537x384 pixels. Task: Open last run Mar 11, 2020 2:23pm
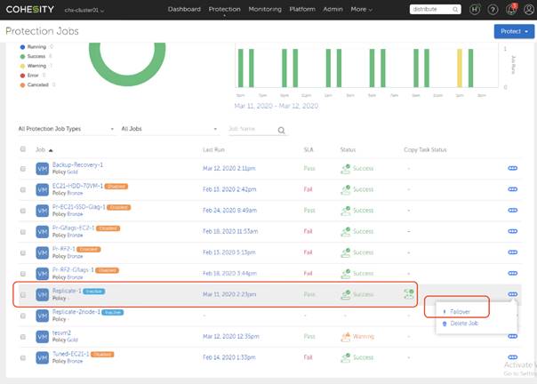pyautogui.click(x=228, y=294)
